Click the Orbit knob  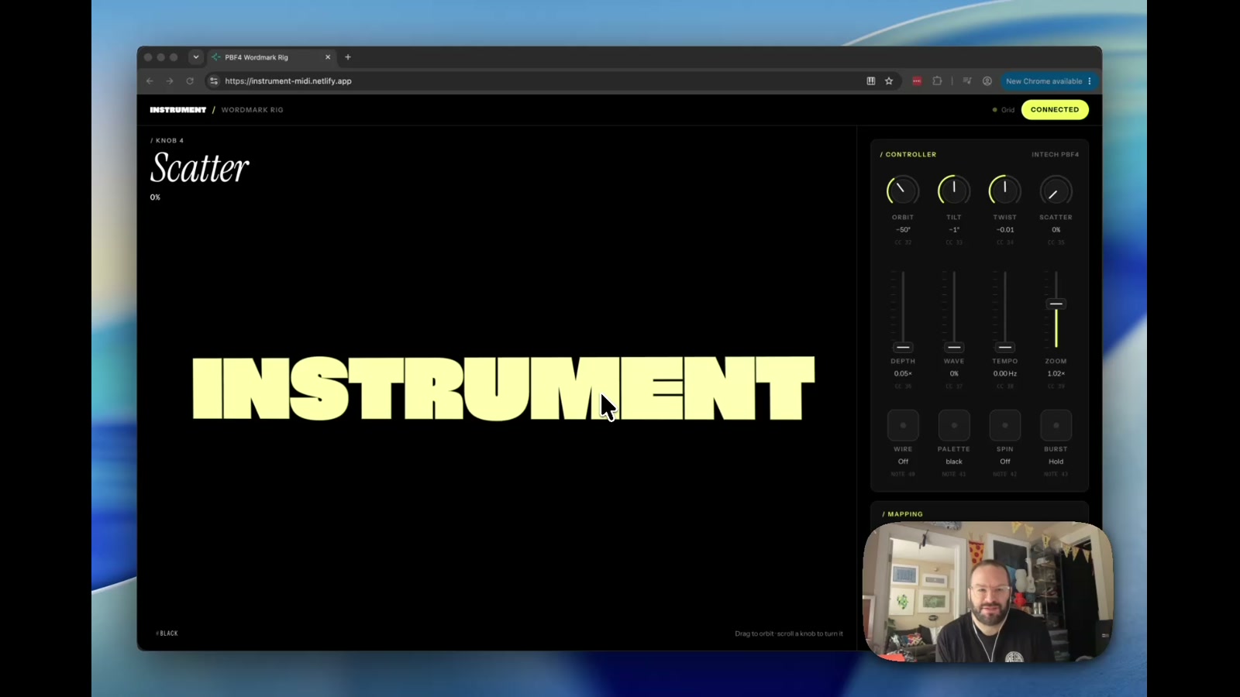pos(902,191)
